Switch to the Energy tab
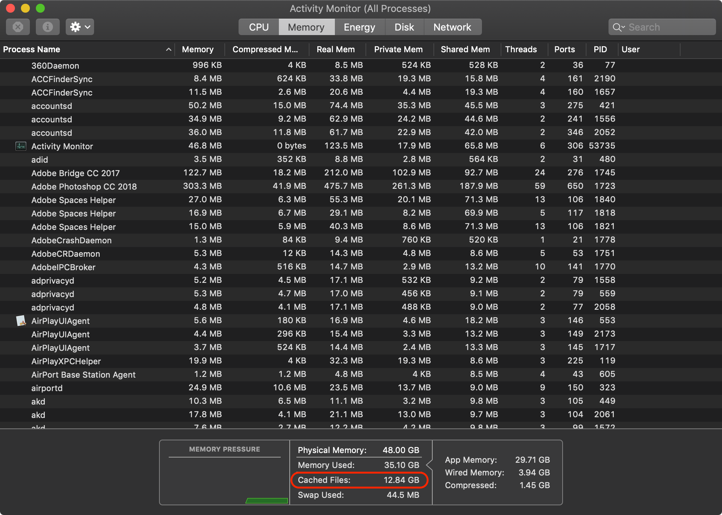 click(359, 27)
